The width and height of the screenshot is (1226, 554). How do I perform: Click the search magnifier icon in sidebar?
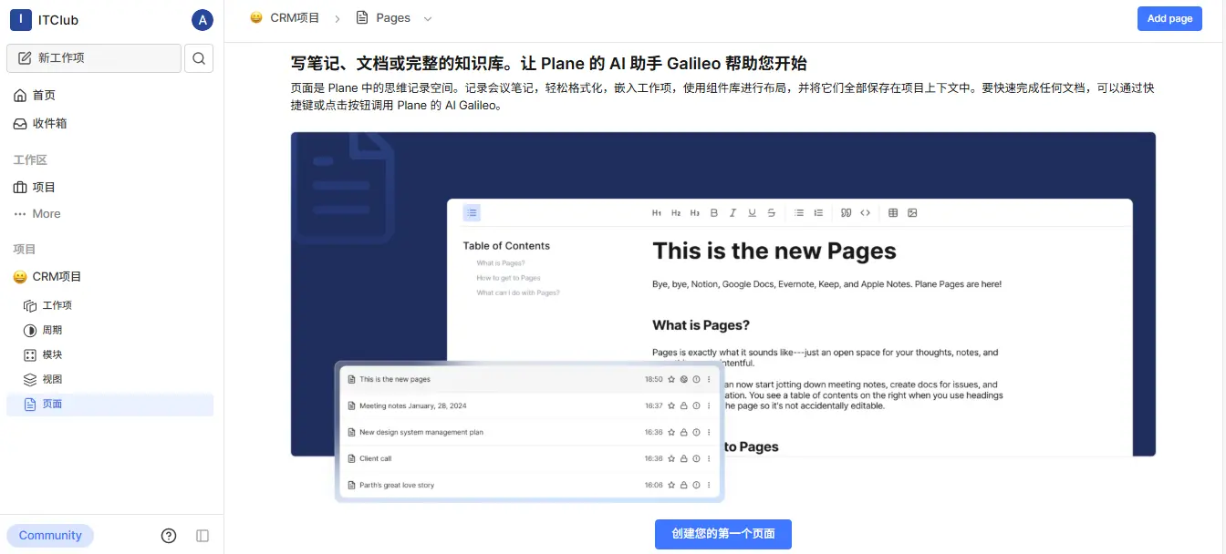tap(199, 58)
